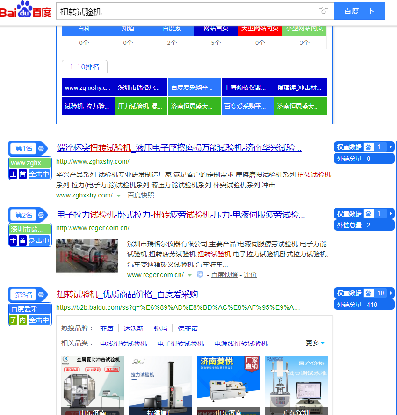Click the 达沃斯 hot brand link
397x415 pixels.
click(x=134, y=328)
